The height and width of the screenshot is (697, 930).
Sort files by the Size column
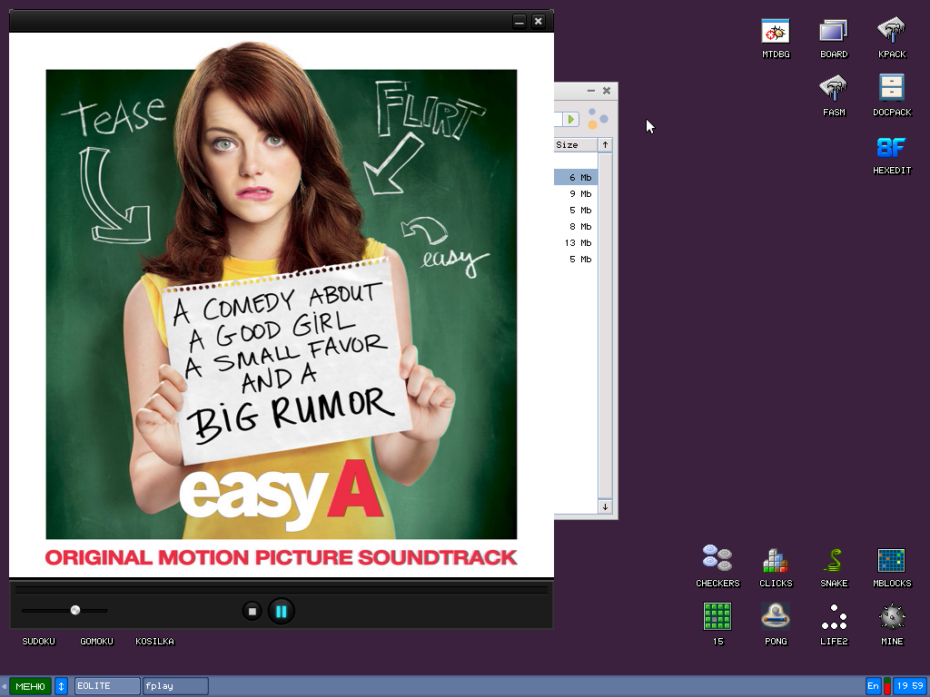pos(574,145)
